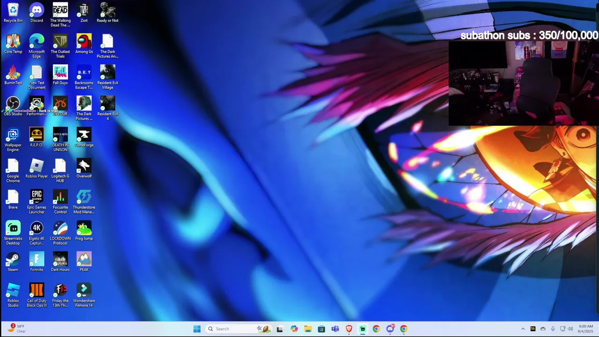Select blank-page The Dark Pictures An... icon

(108, 46)
